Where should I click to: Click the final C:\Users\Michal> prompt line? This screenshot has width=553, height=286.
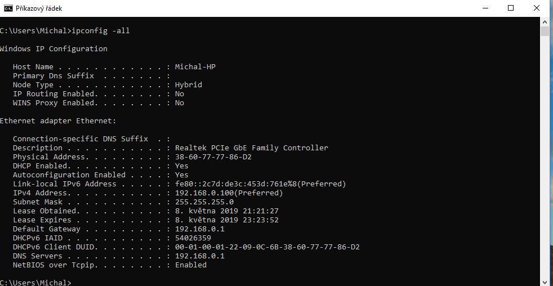[35, 282]
